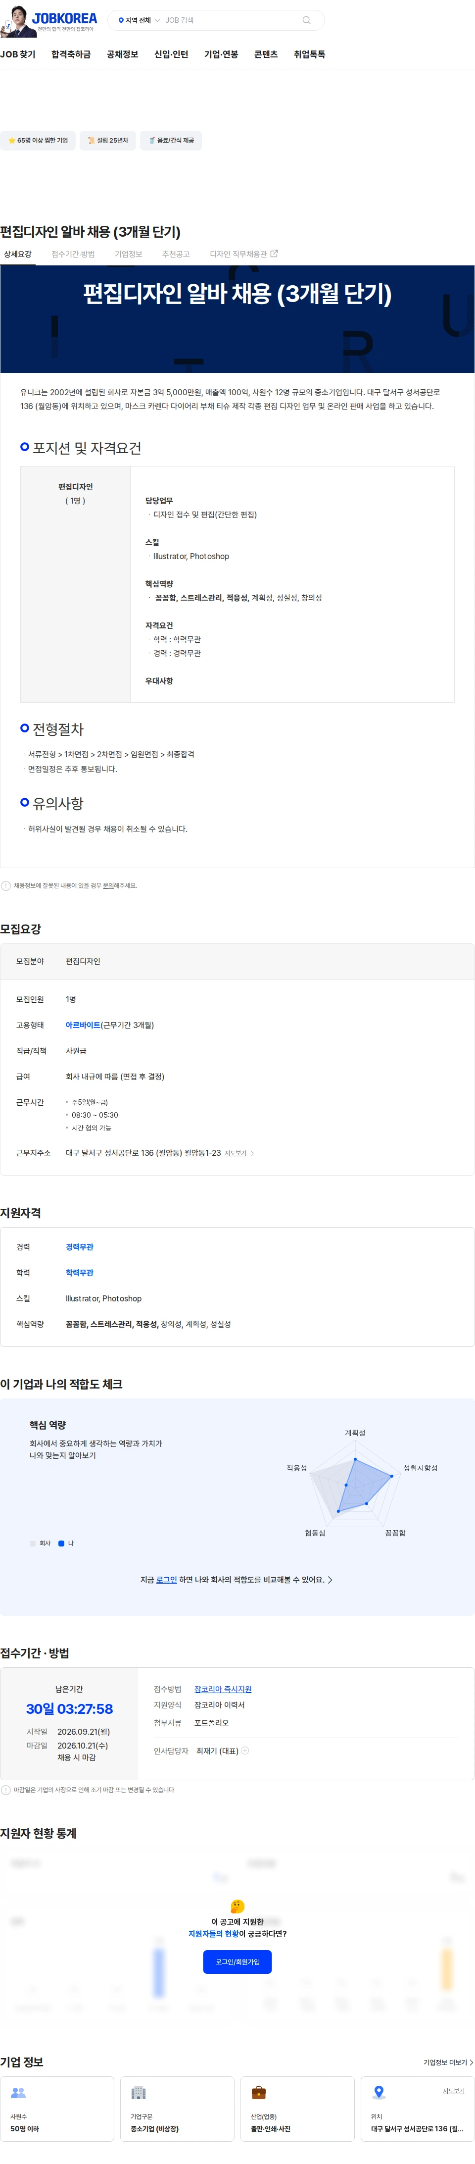Click the briefcase icon in 산업(업종) card
This screenshot has height=2164, width=475.
[258, 2094]
